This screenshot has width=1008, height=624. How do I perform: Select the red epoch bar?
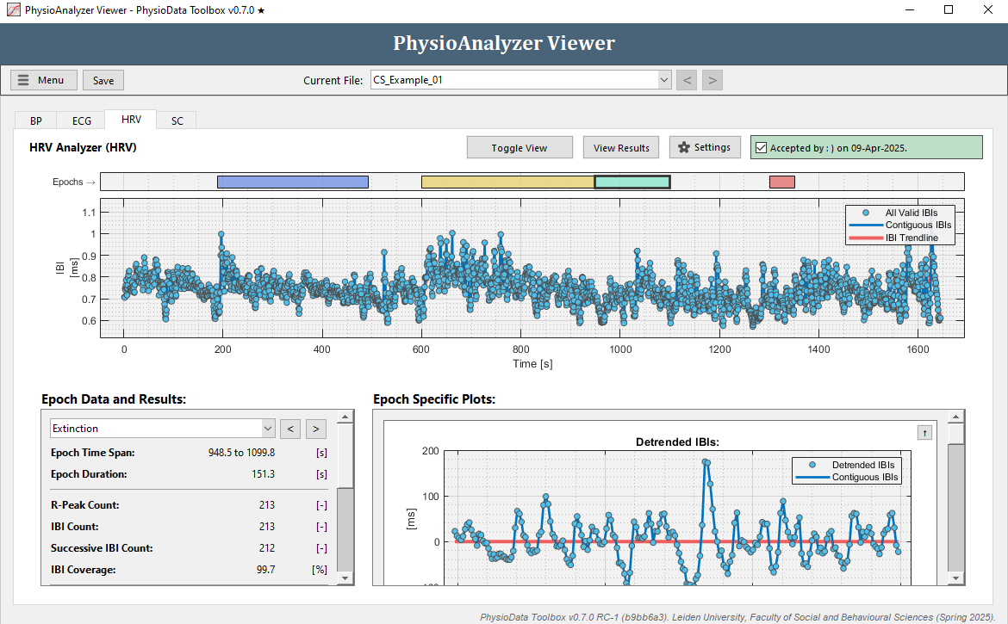tap(782, 182)
